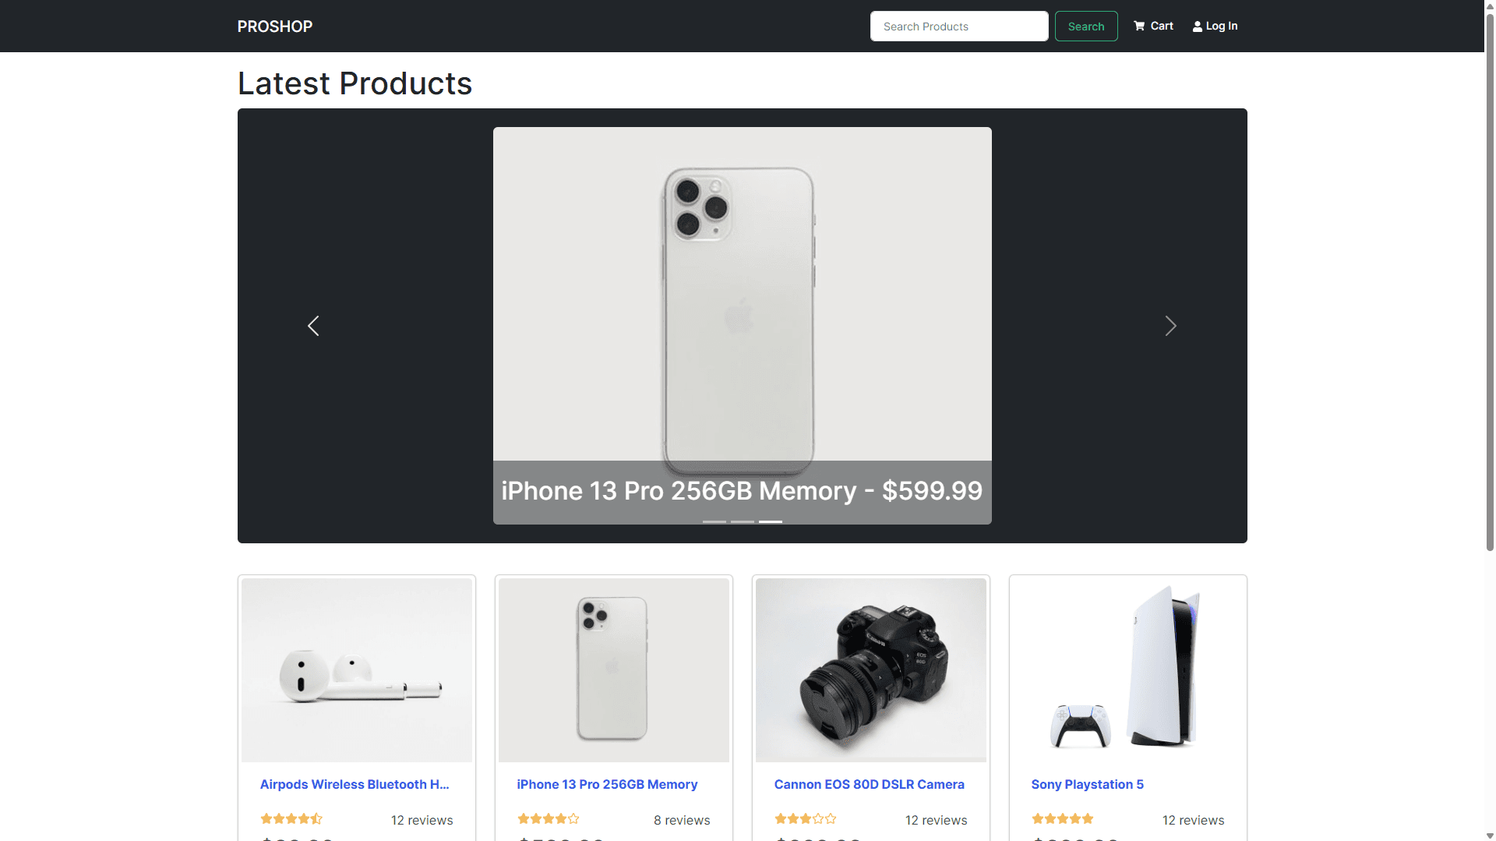Click the Sony Playstation 5 star rating
This screenshot has width=1496, height=841.
click(1063, 818)
